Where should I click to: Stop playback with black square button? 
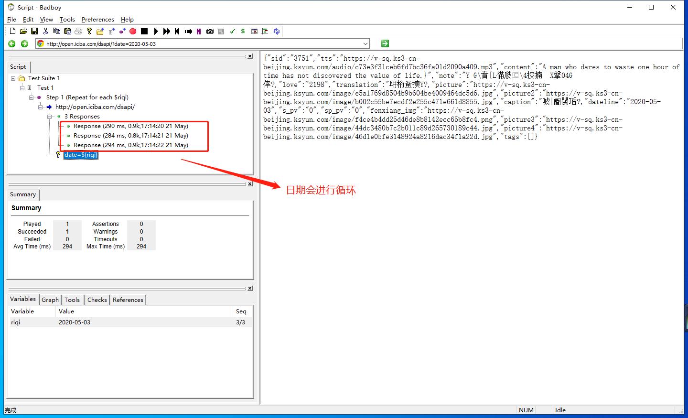(144, 31)
